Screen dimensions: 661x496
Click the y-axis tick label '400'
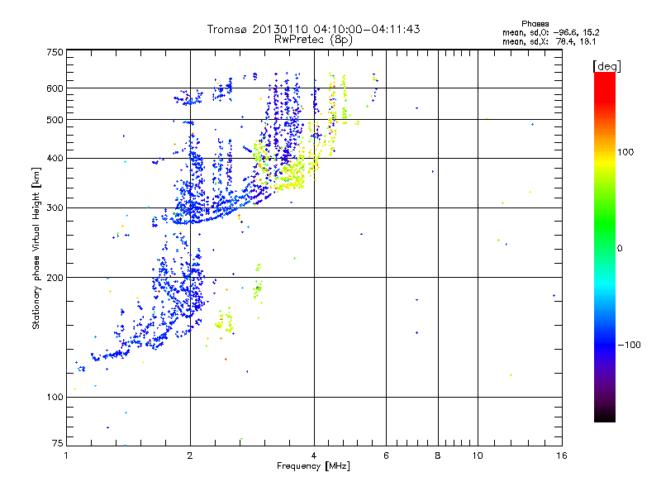click(x=55, y=158)
